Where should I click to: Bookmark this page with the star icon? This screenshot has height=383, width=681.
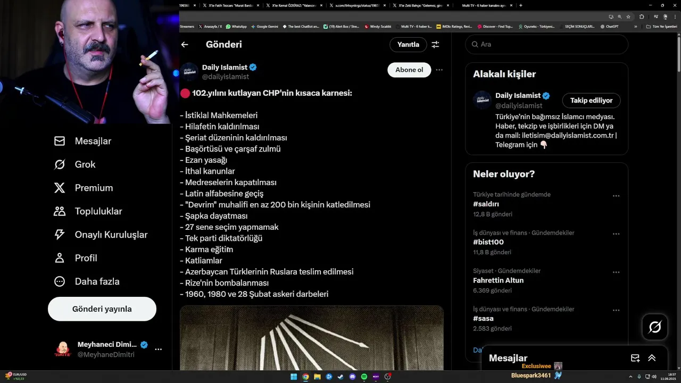(x=628, y=16)
